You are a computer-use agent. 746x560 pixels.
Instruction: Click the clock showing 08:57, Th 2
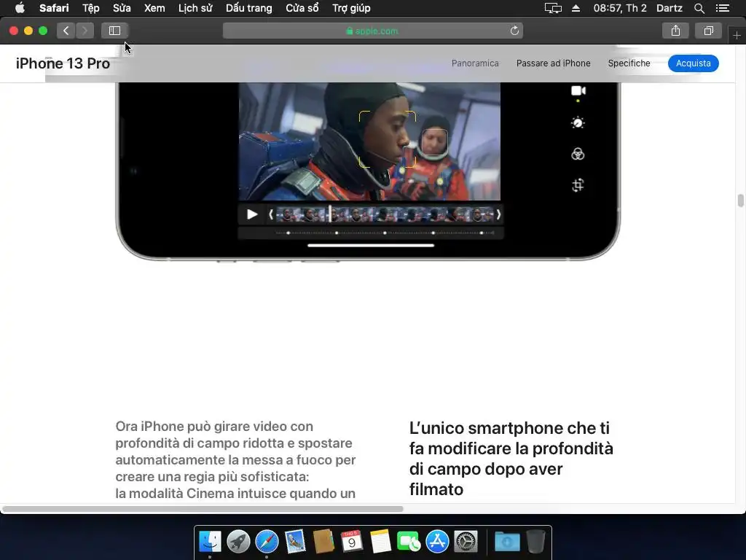(620, 8)
